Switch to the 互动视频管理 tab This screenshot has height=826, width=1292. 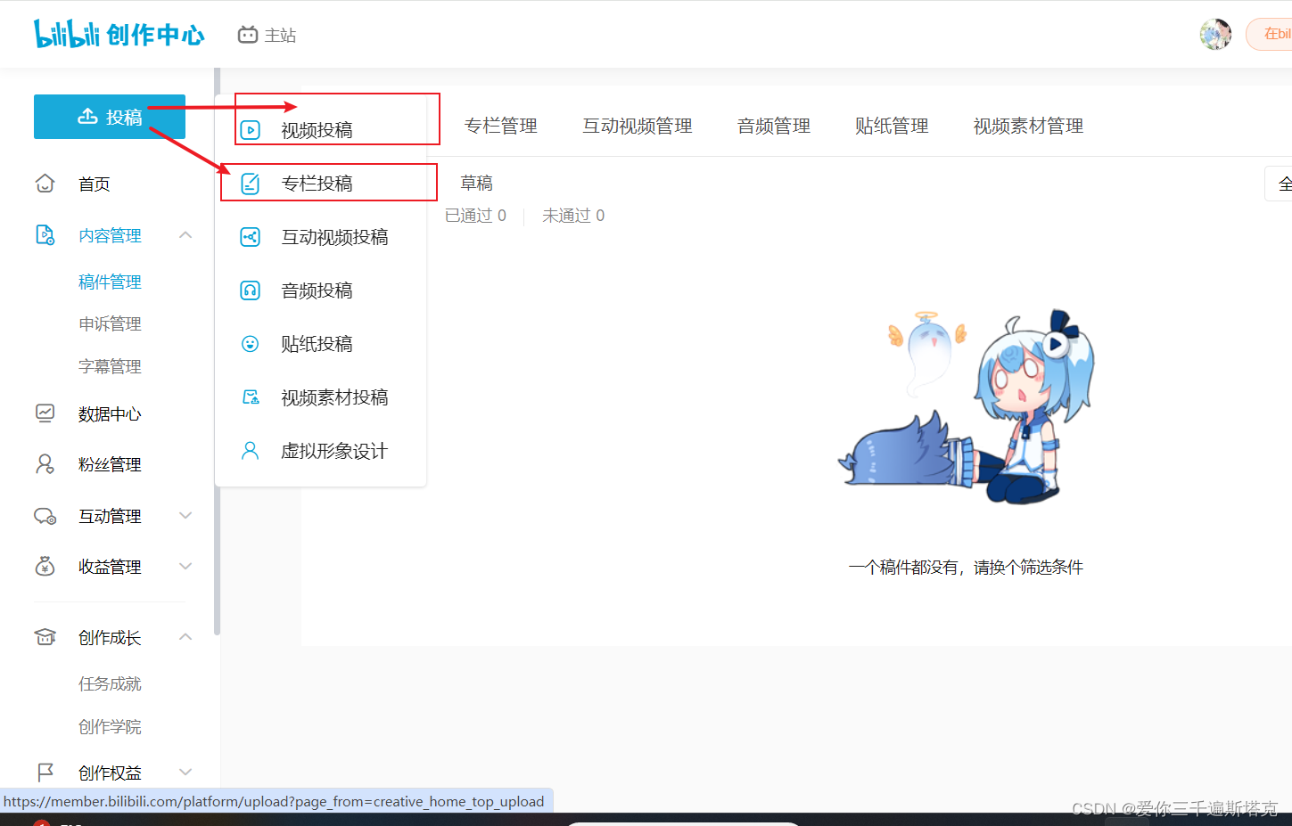coord(638,126)
